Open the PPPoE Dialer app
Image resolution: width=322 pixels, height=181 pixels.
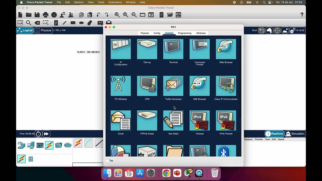[147, 121]
